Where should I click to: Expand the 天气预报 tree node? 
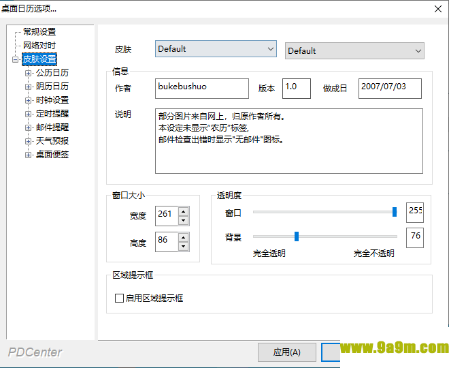[x=28, y=141]
